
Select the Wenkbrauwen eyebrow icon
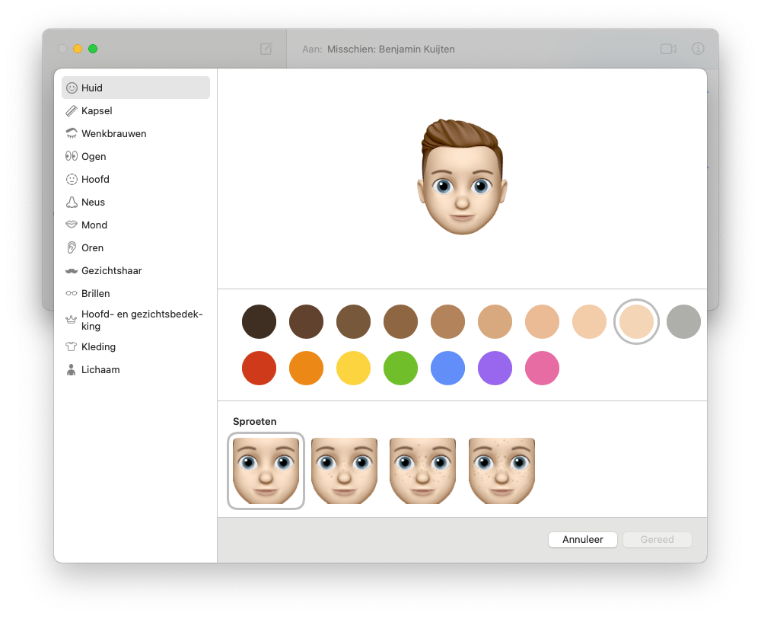(72, 133)
